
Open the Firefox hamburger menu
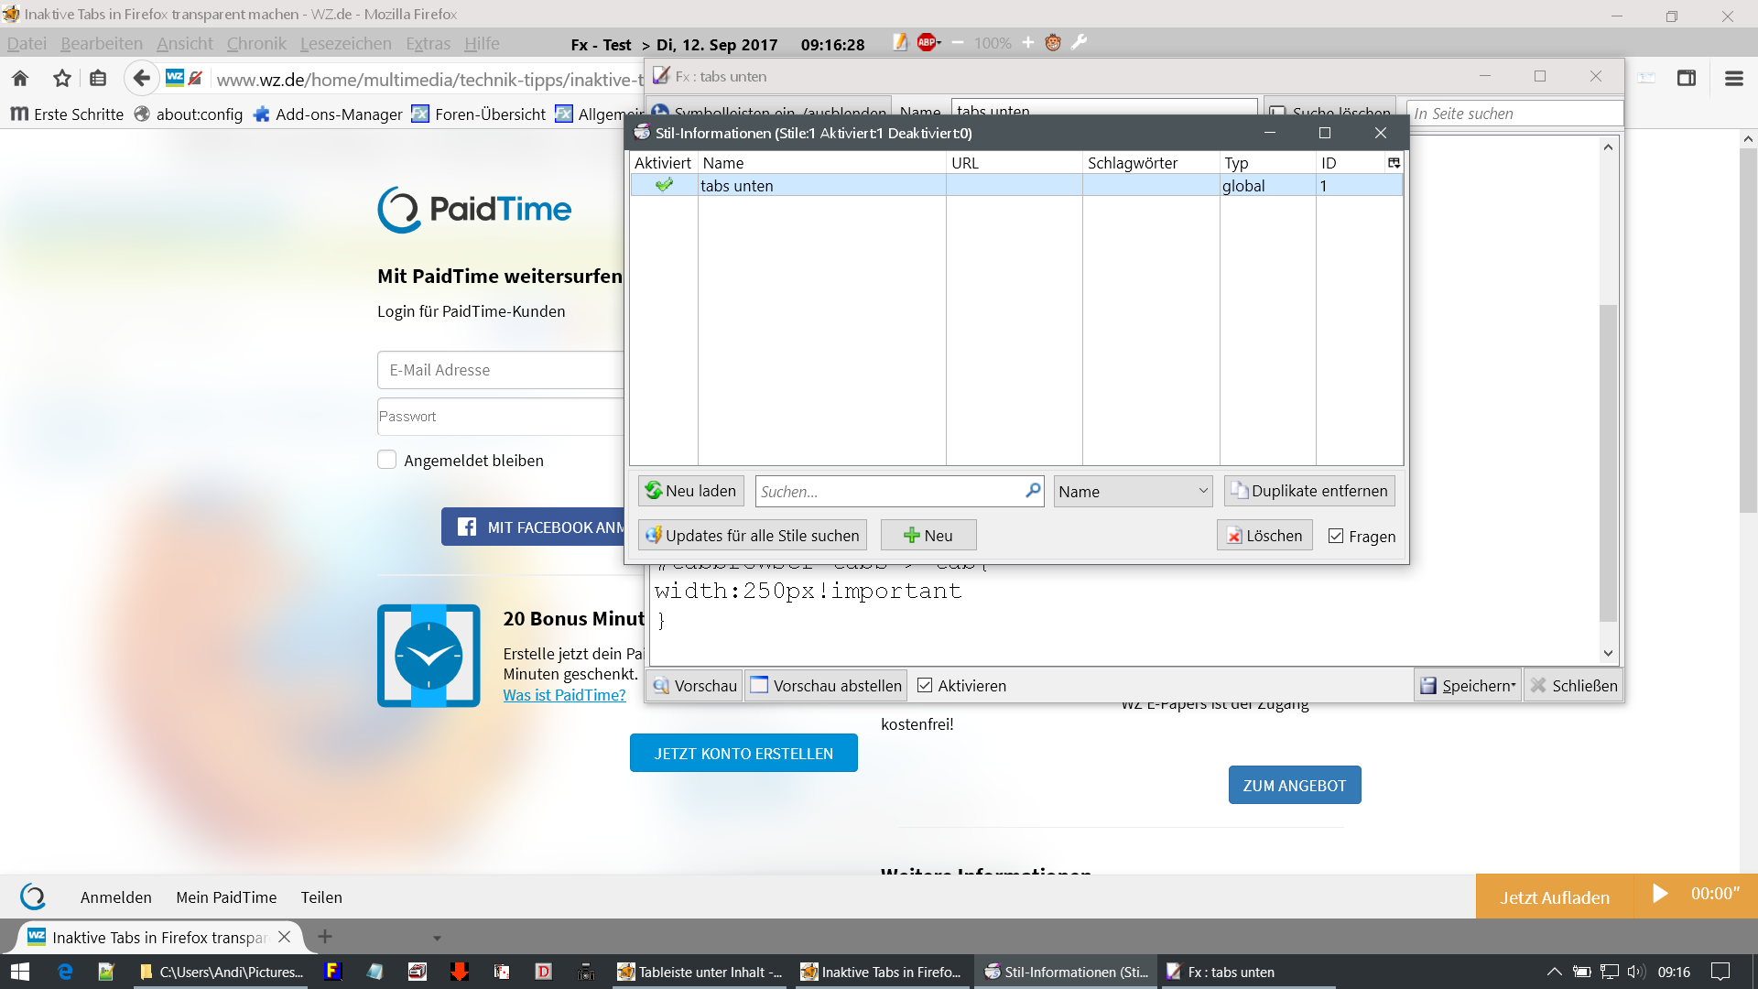tap(1733, 79)
